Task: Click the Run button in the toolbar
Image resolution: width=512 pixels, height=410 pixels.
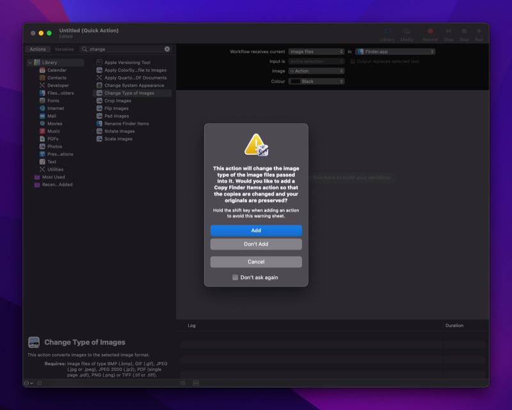Action: [479, 32]
